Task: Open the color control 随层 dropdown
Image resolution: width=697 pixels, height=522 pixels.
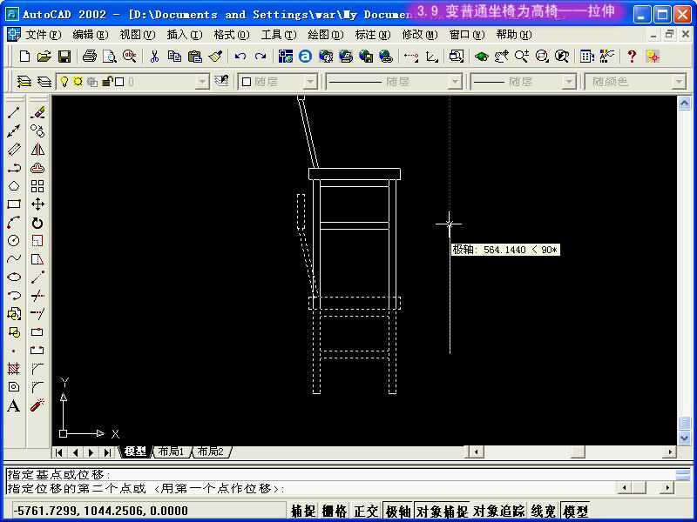Action: tap(310, 82)
